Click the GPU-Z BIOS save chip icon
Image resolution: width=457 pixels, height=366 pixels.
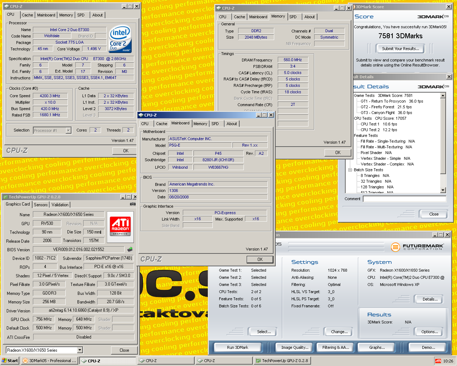point(130,249)
